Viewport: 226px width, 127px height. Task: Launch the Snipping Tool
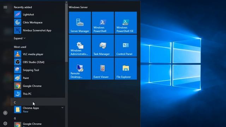(x=38, y=70)
